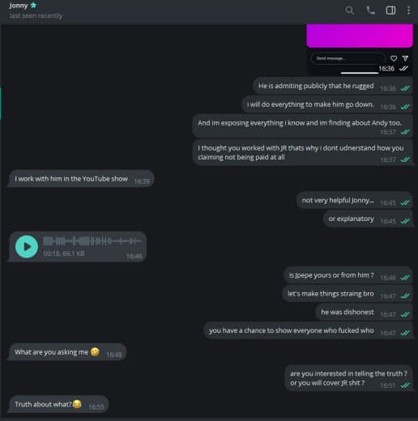Screen dimensions: 418x421
Task: Click read checkmarks on 'he was dishonest'
Action: pyautogui.click(x=405, y=314)
